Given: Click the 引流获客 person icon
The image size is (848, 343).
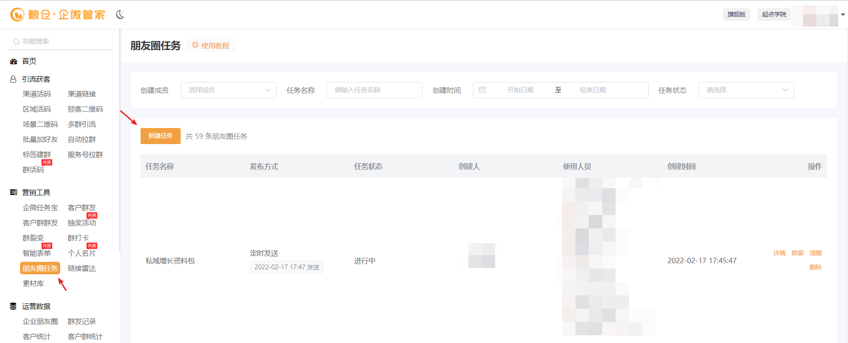Looking at the screenshot, I should [13, 79].
